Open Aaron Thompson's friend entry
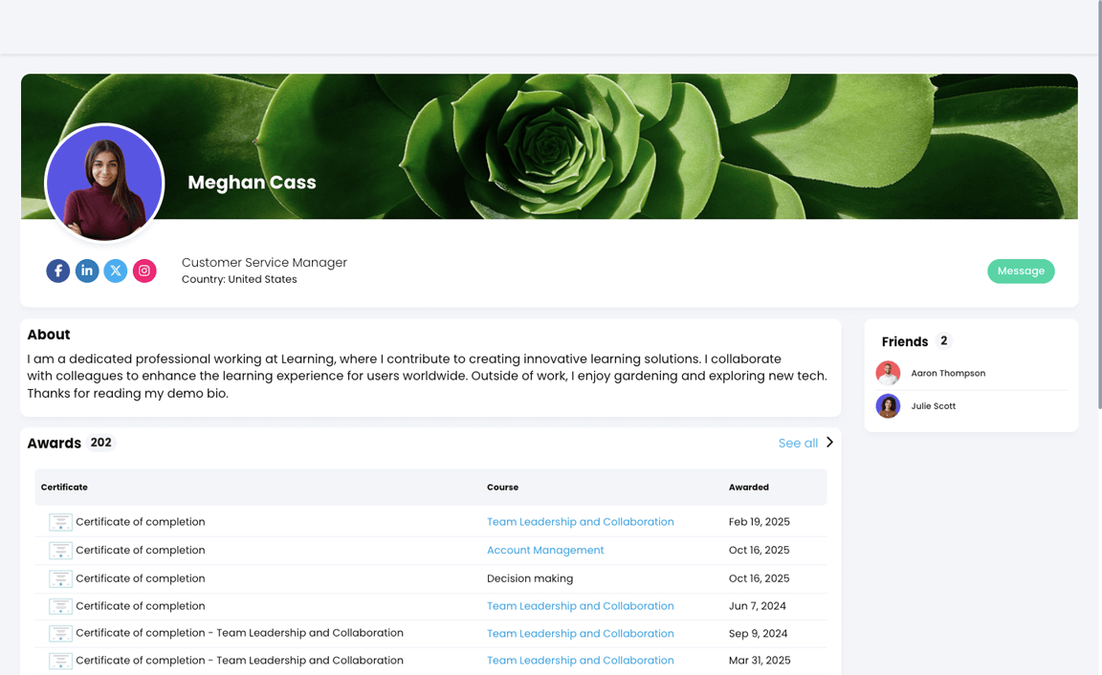 point(948,373)
